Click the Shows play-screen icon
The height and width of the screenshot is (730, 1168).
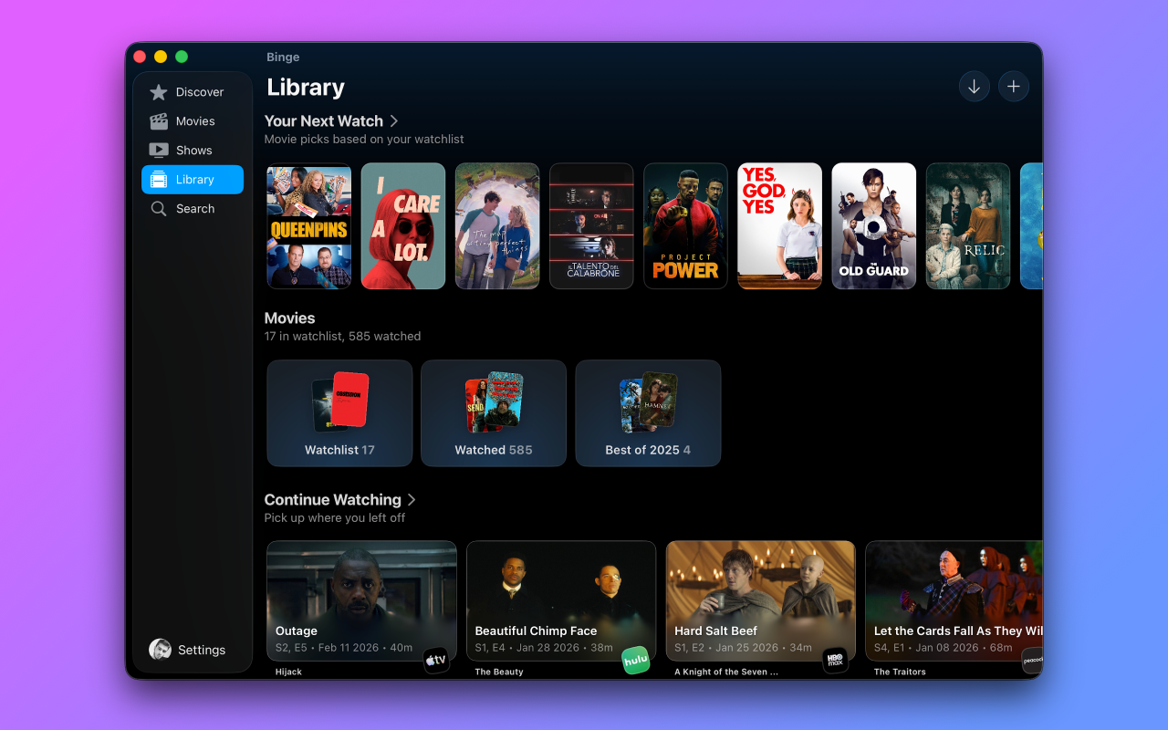point(159,151)
